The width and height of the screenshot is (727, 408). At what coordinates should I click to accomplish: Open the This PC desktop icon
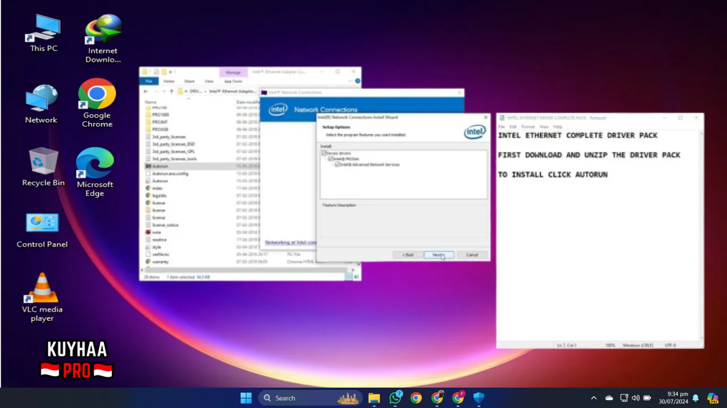coord(43,33)
